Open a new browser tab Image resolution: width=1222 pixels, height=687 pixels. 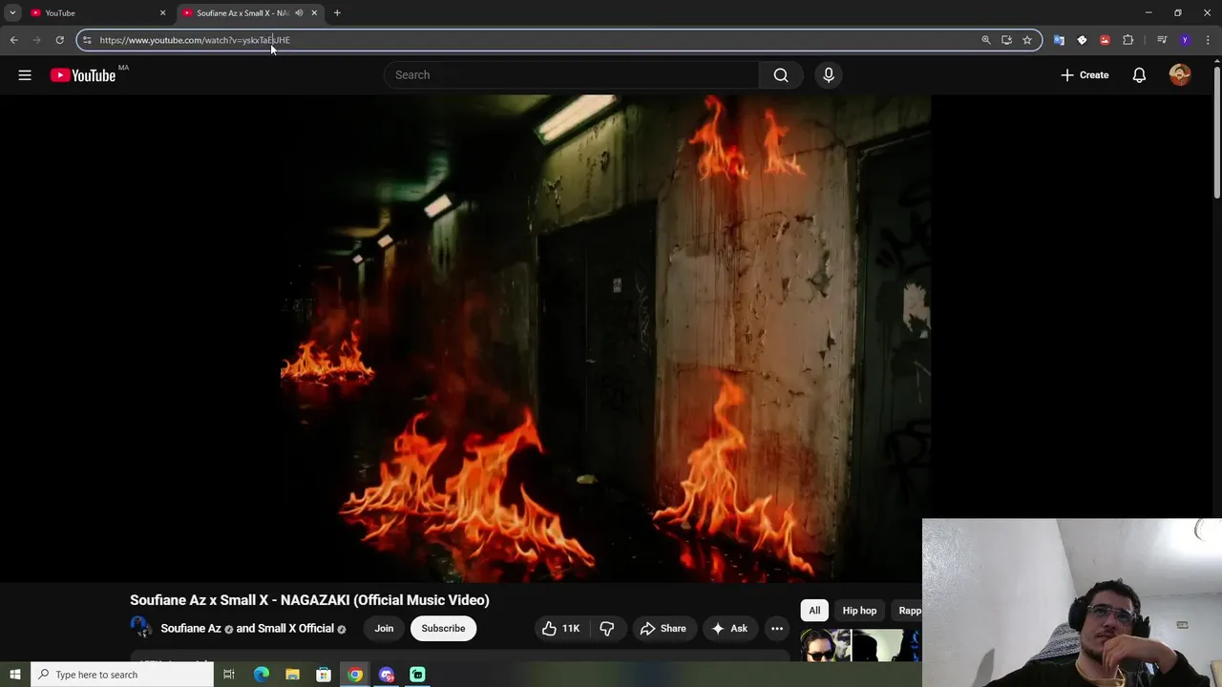click(337, 12)
